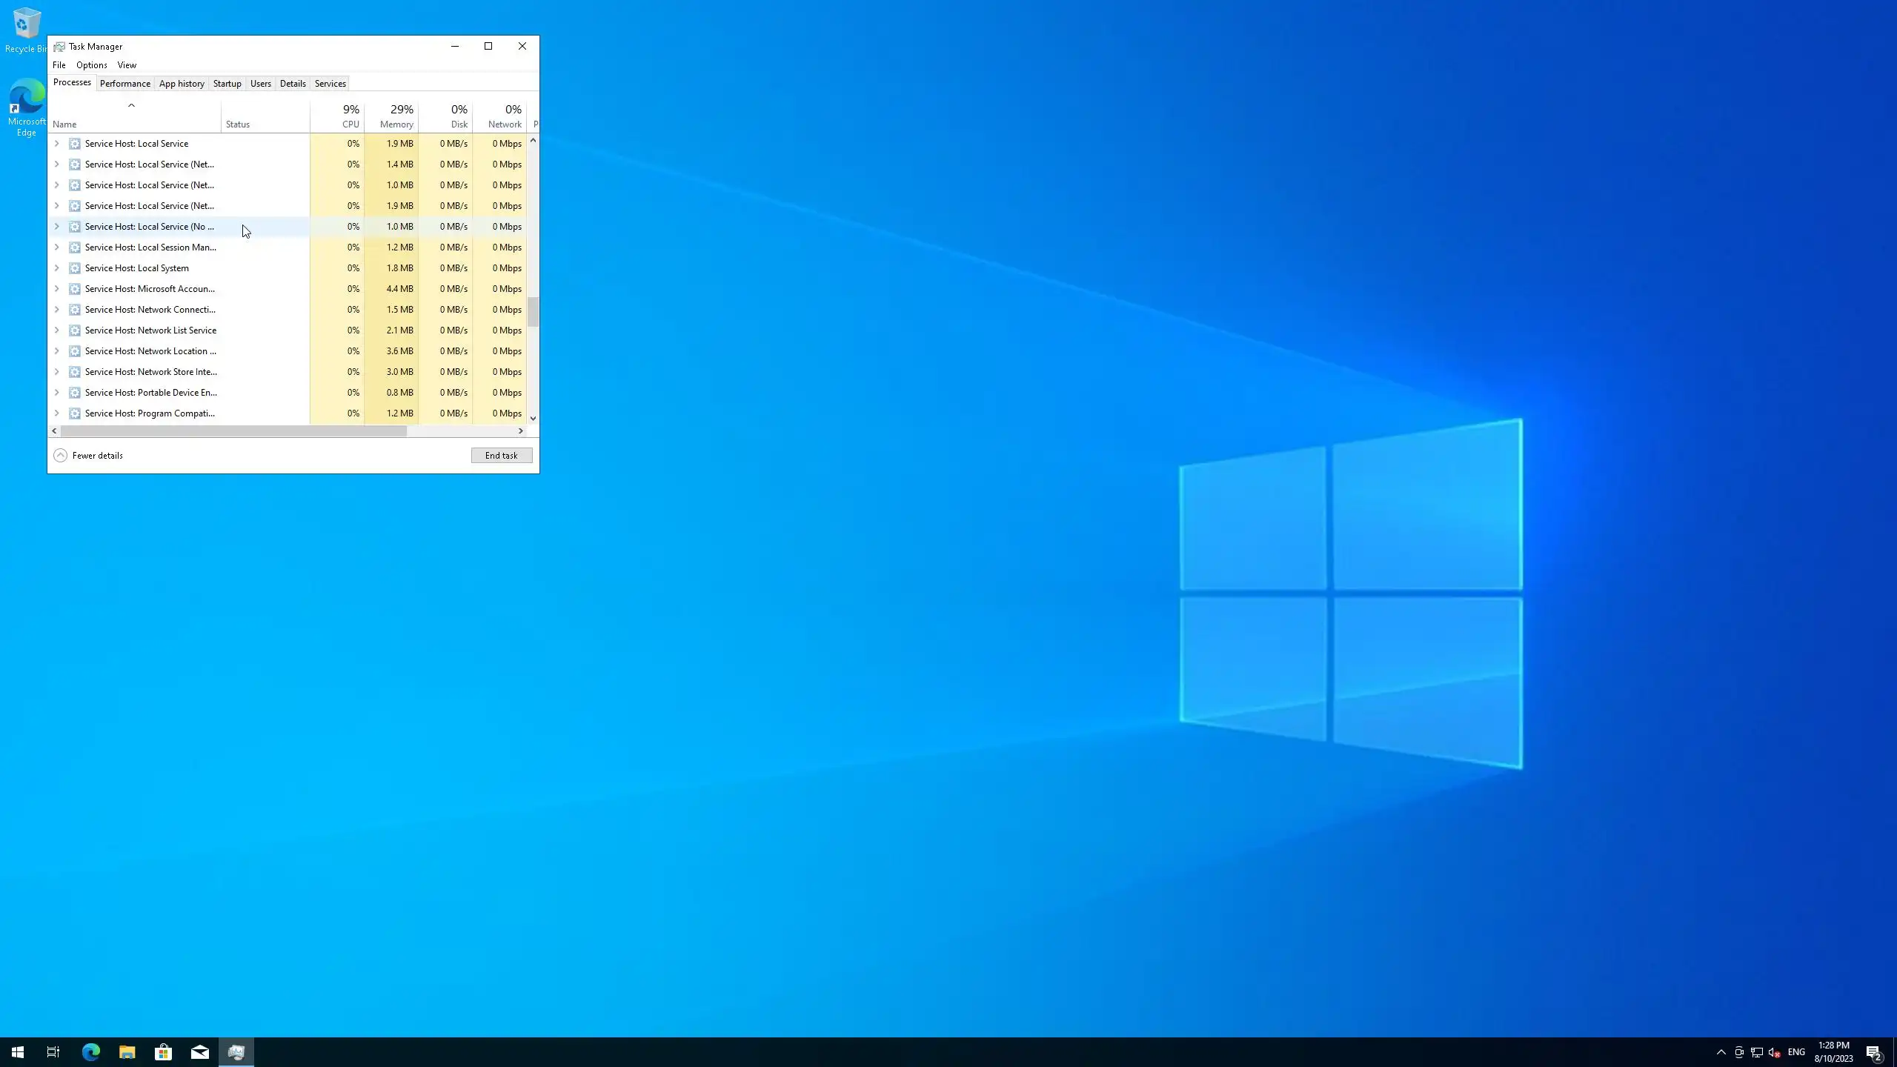Show hidden system tray icons
Screen dimensions: 1897x1067
[x=1721, y=1052]
